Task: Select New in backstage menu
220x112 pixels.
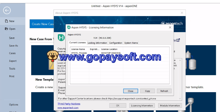Action: (x=12, y=21)
